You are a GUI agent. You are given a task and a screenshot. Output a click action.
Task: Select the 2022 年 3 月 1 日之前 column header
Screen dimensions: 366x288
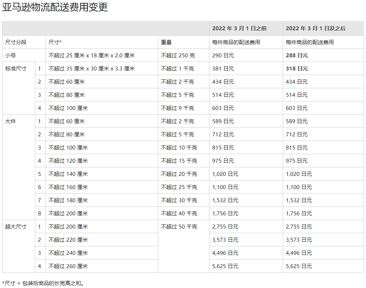coord(239,28)
